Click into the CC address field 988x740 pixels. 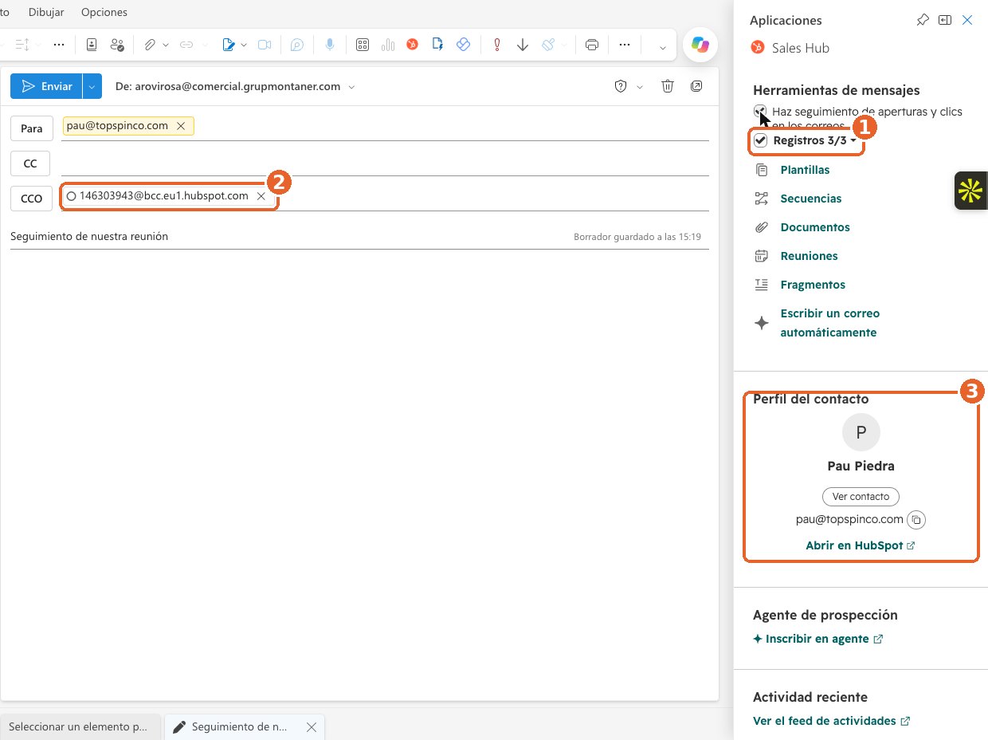pos(386,163)
